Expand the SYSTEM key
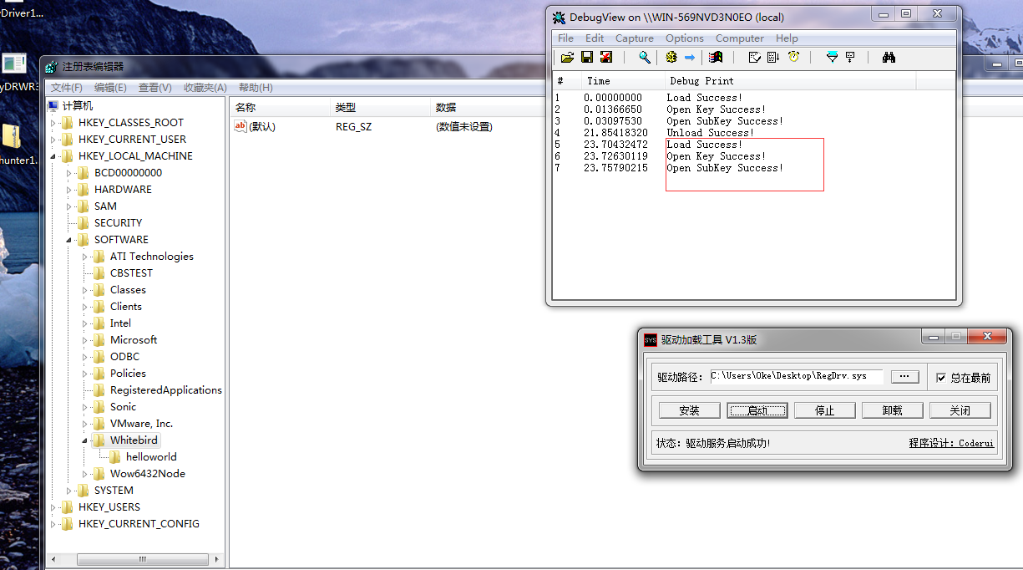 (70, 491)
